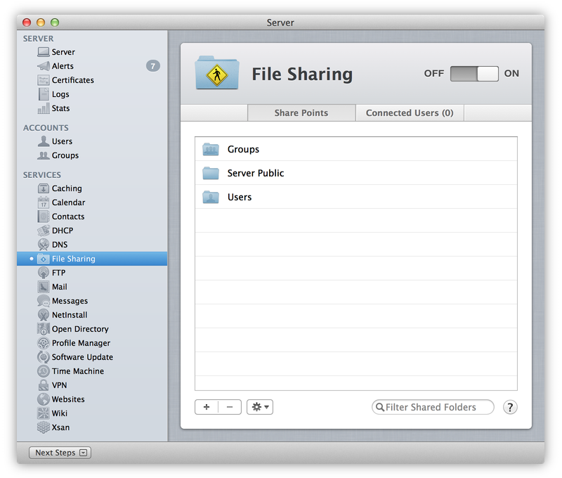
Task: Switch to the Share Points tab
Action: click(x=301, y=113)
